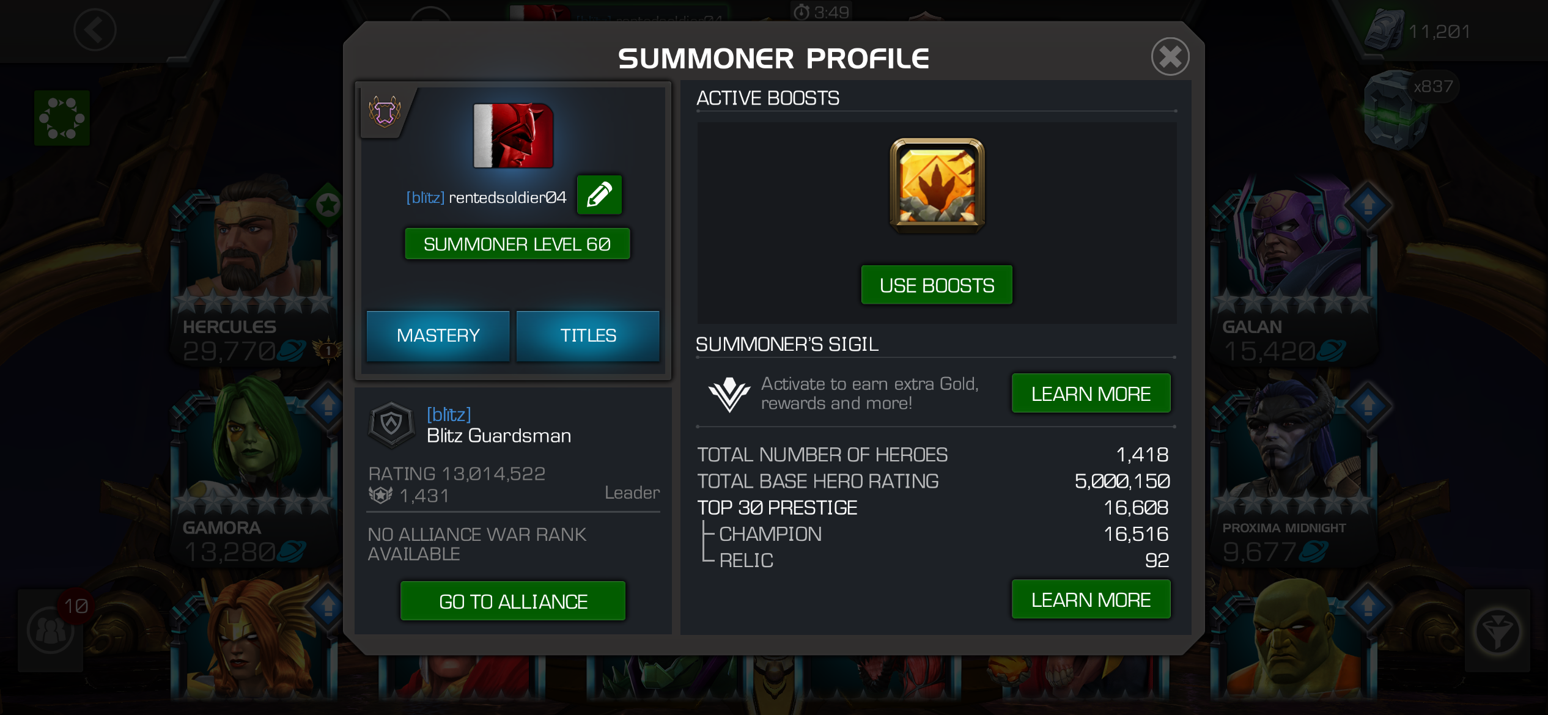
Task: Click the green circular filter icon
Action: [62, 118]
